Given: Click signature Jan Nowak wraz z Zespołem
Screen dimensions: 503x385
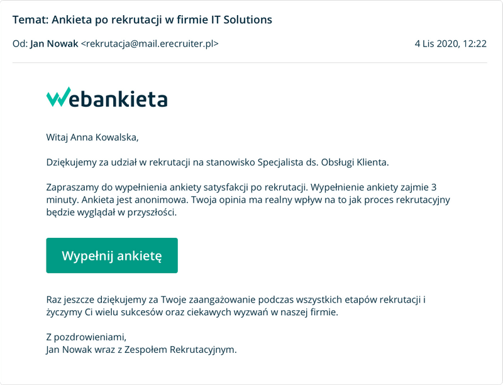Looking at the screenshot, I should (x=141, y=349).
